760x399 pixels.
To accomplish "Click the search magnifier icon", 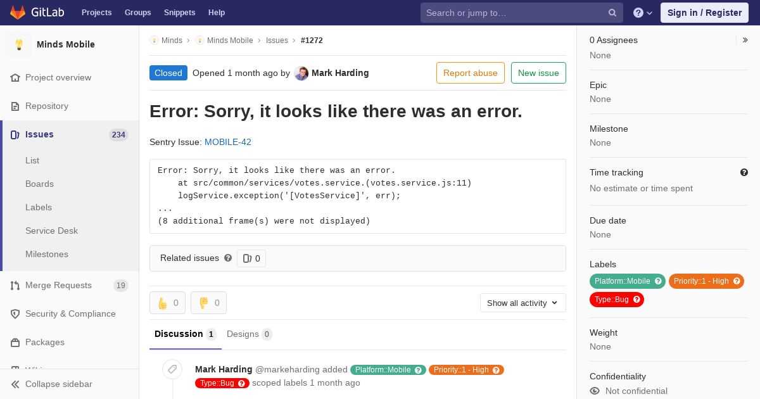I will [612, 13].
